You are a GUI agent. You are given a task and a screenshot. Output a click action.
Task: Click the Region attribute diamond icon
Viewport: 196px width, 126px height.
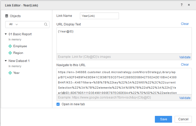click(x=10, y=53)
